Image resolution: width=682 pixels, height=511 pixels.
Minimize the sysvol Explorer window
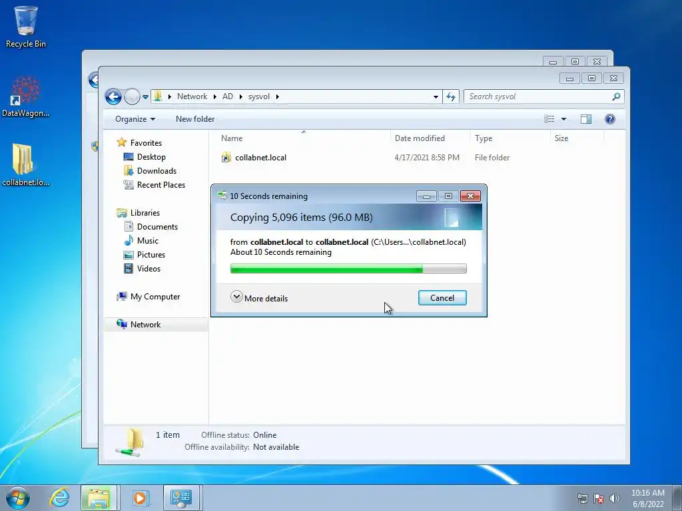pyautogui.click(x=569, y=79)
